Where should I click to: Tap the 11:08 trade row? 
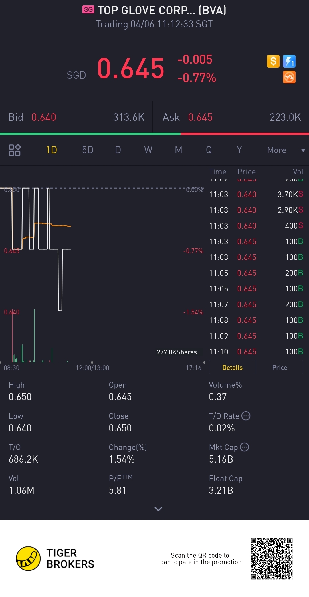pos(256,320)
